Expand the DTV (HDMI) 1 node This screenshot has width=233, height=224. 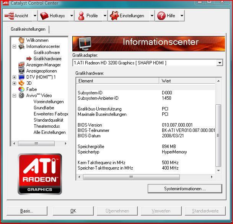tap(14, 77)
